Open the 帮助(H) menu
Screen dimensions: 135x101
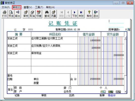[50, 7]
